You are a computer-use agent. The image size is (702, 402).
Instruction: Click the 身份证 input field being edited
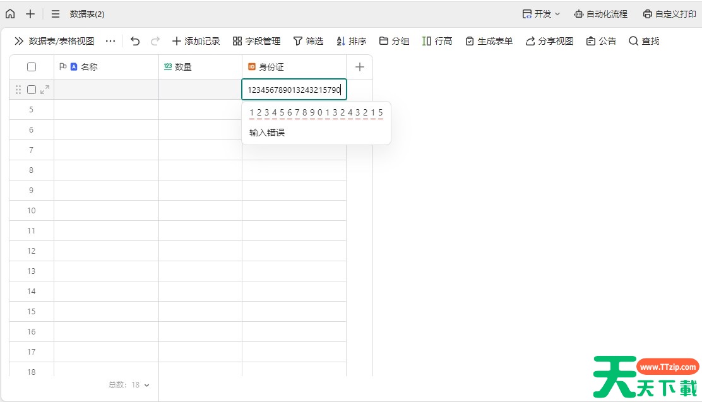tap(294, 90)
